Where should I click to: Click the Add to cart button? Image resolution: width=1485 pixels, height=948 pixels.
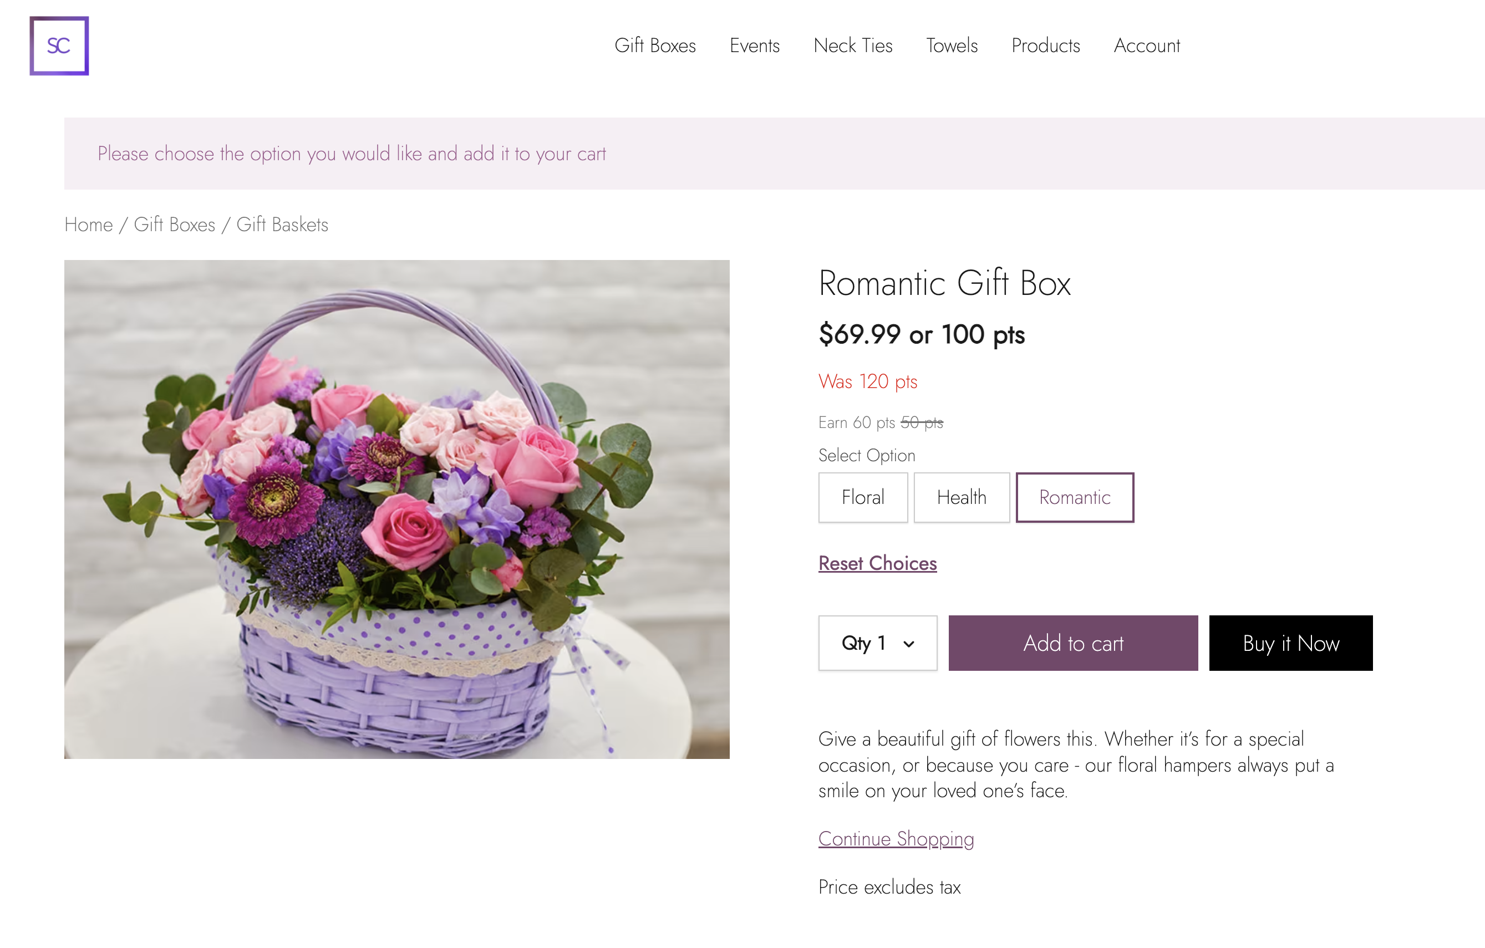tap(1072, 642)
